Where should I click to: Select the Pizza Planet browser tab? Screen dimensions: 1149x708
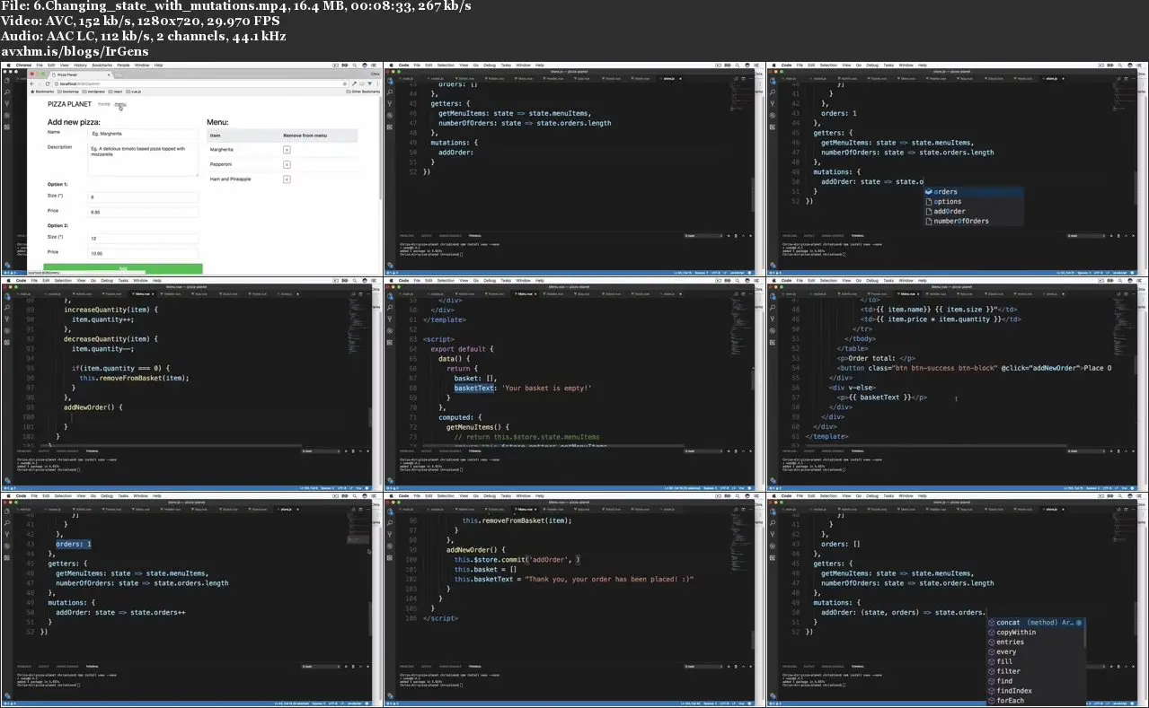point(81,74)
